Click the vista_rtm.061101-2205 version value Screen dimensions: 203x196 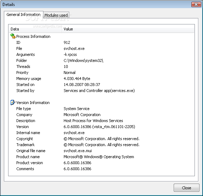[x=99, y=127]
